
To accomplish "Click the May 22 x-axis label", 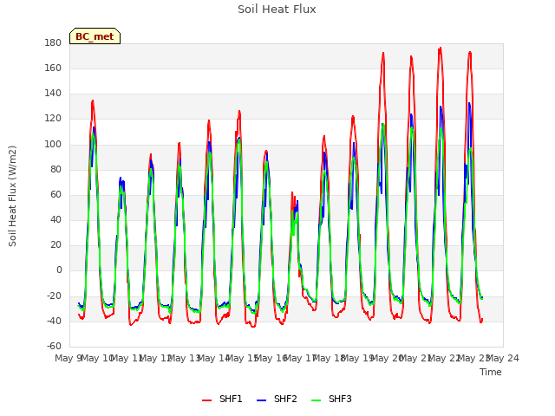I will coord(444,359).
